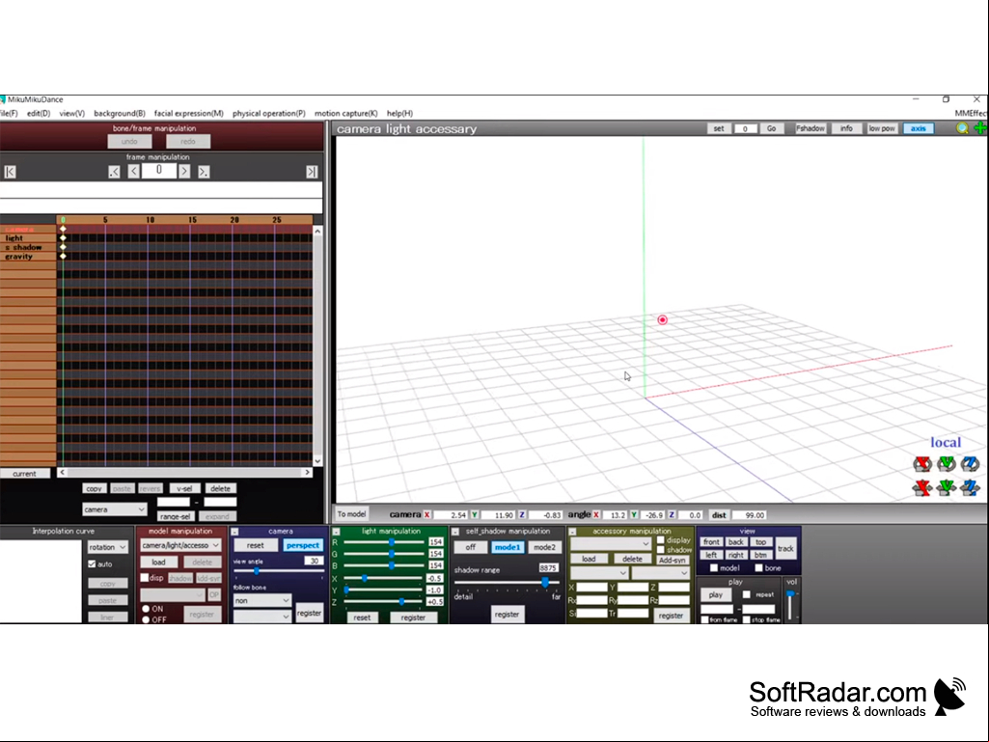Toggle the disp checkbox in model manipulation
This screenshot has width=989, height=742.
pyautogui.click(x=145, y=578)
